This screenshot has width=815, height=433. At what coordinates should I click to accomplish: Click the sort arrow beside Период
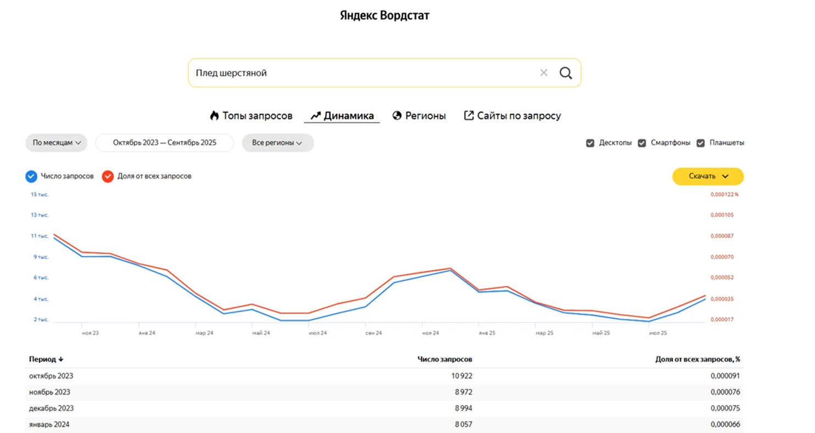coord(61,359)
